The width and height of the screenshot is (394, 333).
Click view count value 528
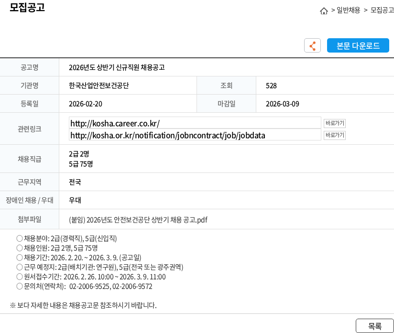tap(271, 86)
